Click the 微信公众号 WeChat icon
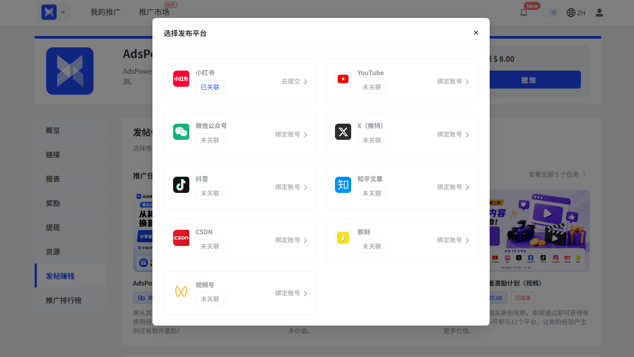 (x=181, y=132)
